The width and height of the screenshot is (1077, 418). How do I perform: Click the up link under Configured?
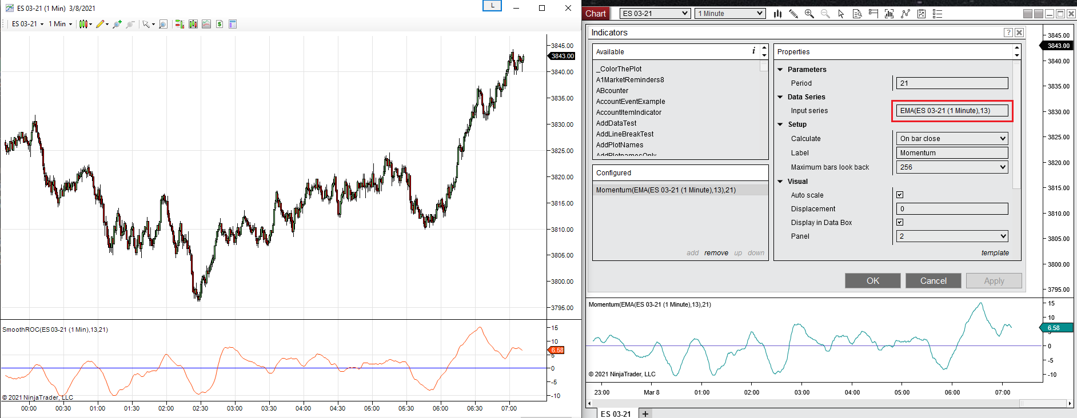click(x=738, y=253)
